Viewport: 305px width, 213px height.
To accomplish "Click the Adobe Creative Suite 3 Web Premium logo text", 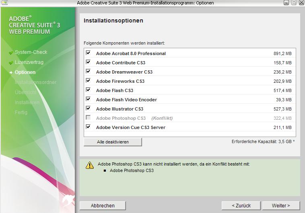I will tap(35, 25).
